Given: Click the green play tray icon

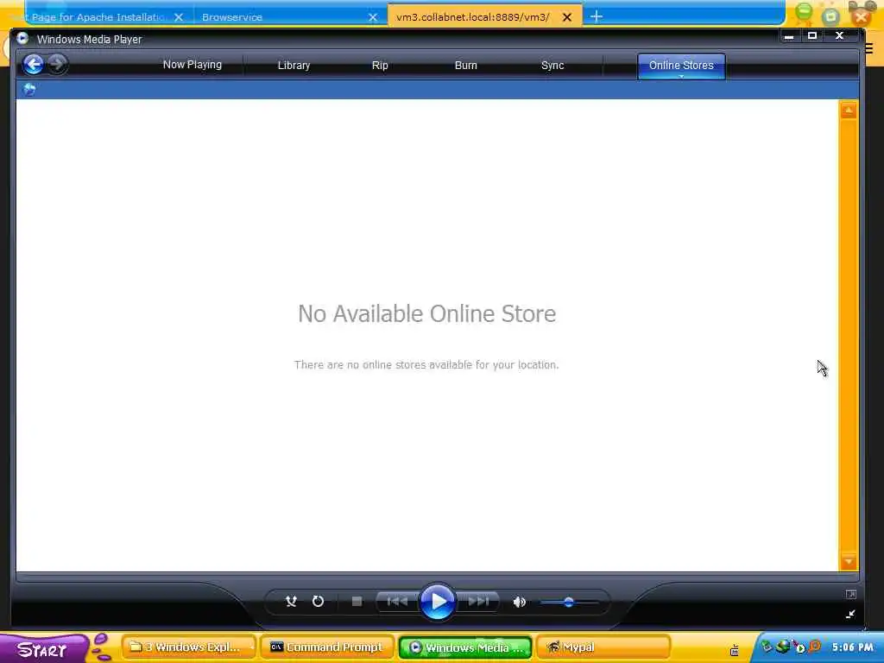Looking at the screenshot, I should coord(800,648).
